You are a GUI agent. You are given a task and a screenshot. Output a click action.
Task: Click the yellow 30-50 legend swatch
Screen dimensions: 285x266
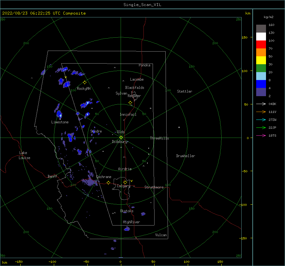click(261, 60)
